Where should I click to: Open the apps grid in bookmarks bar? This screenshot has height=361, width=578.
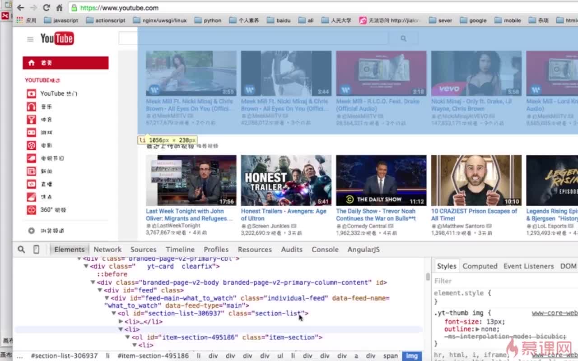[x=19, y=20]
